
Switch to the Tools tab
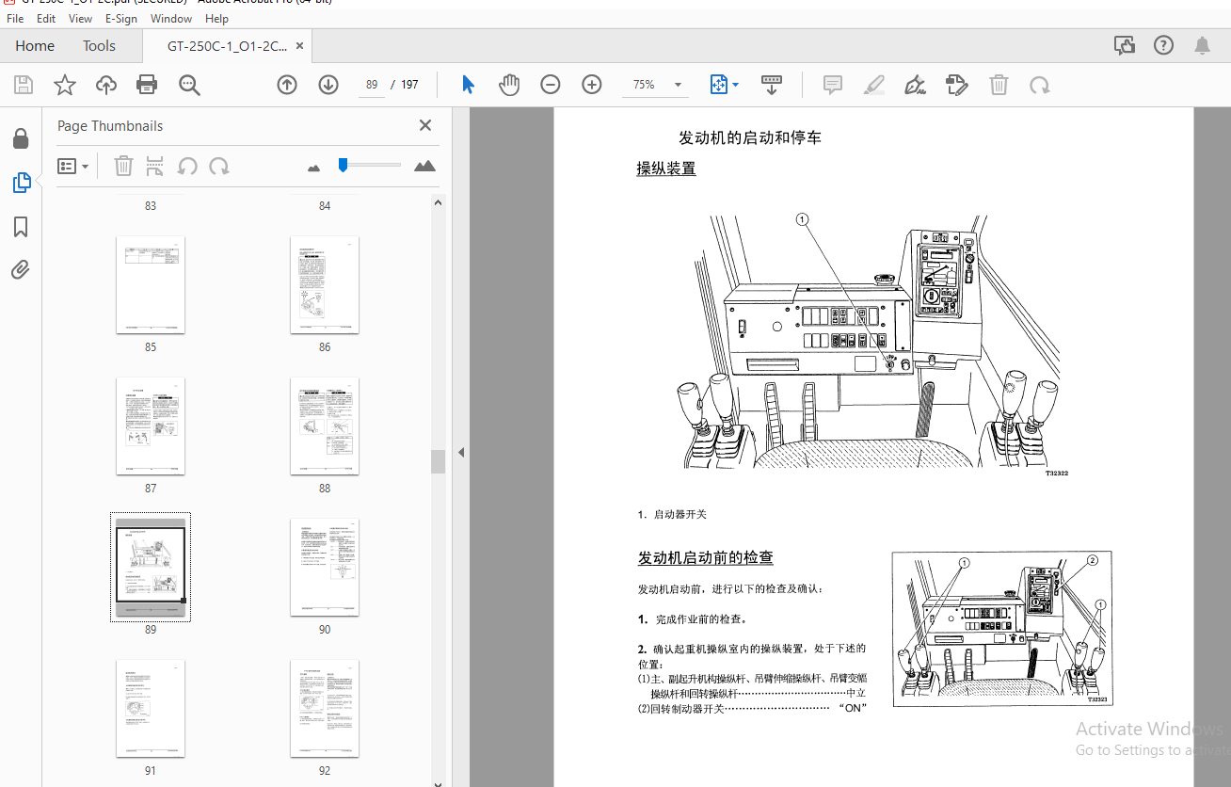99,45
